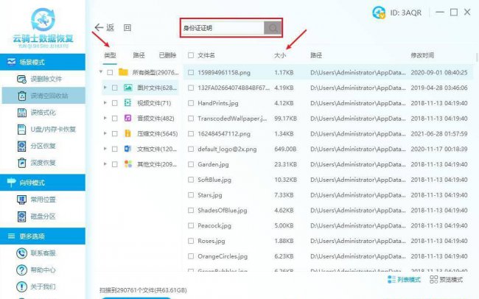Open the 分区恢复 partition icon
Screen dimensions: 479x299
point(21,146)
